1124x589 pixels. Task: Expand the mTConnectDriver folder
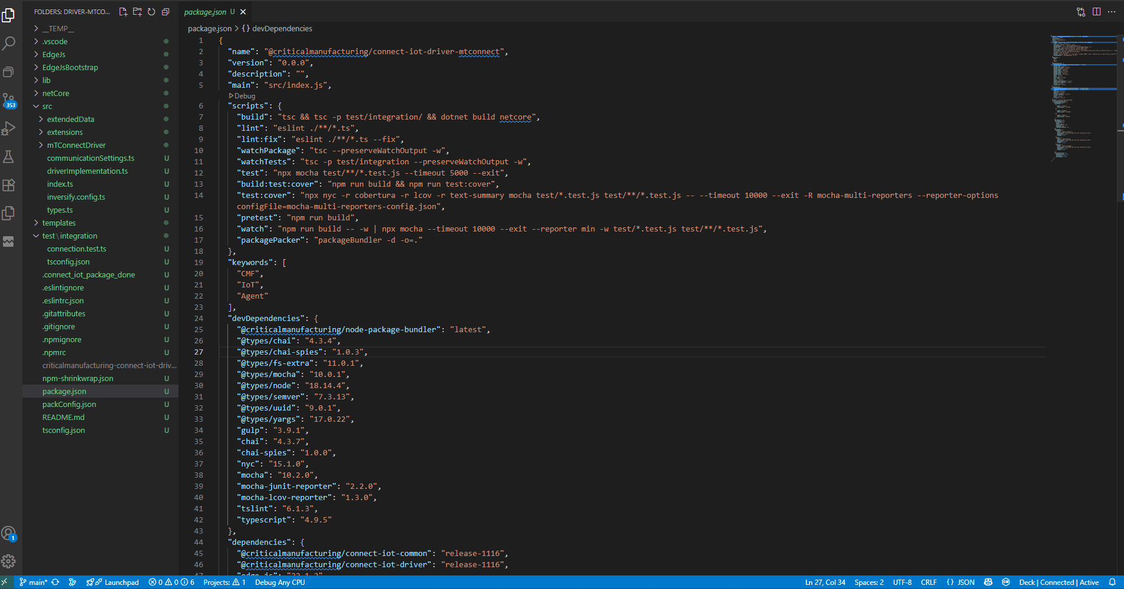click(100, 145)
